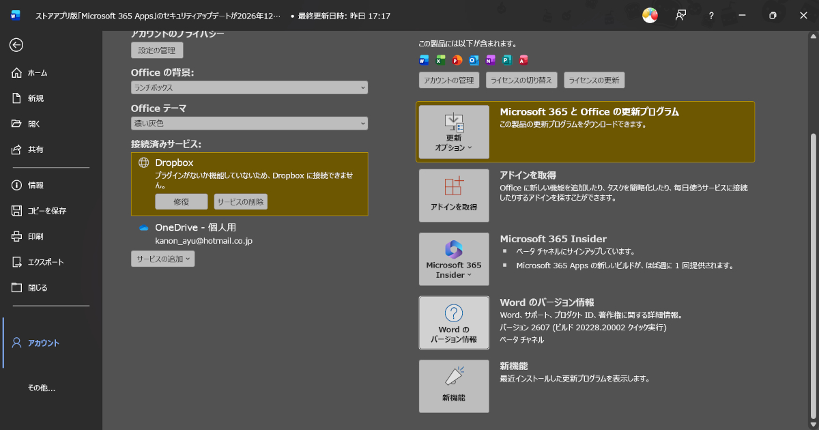The width and height of the screenshot is (819, 430).
Task: Click the Excel product icon
Action: [x=441, y=60]
